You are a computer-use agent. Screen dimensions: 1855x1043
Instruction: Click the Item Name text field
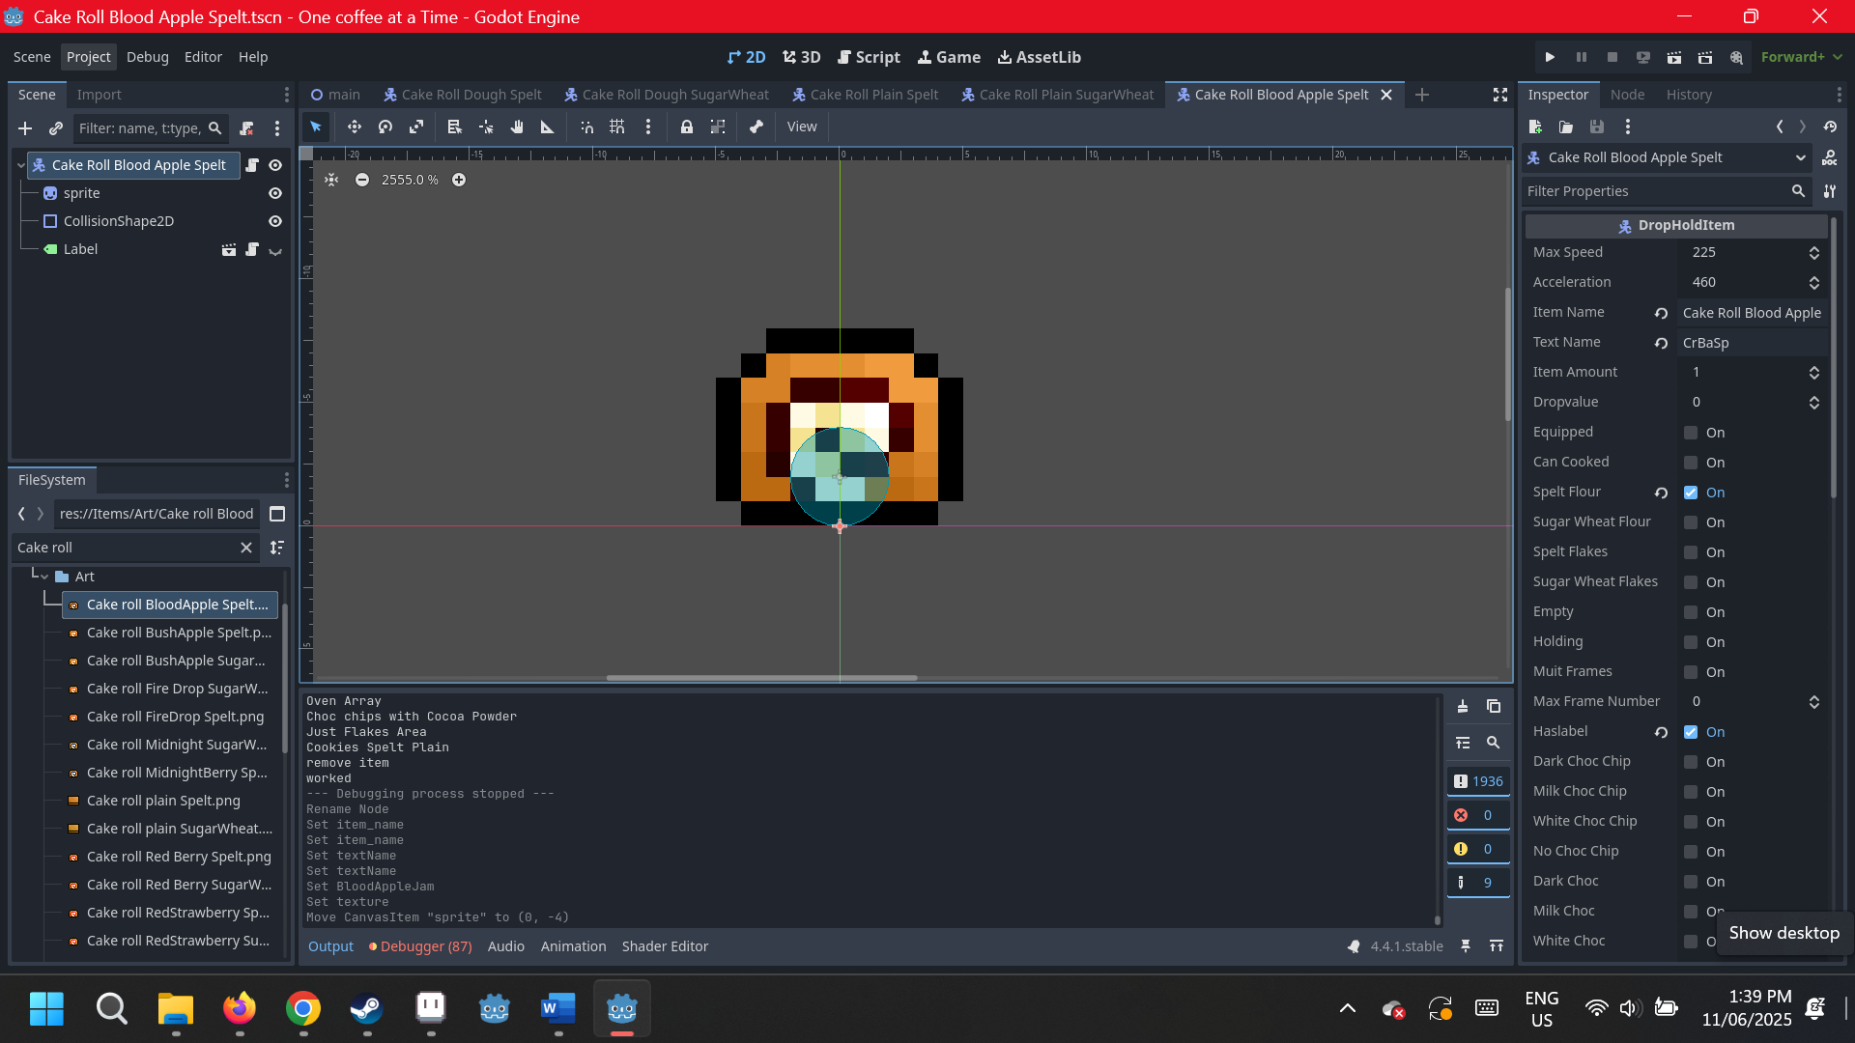tap(1751, 313)
